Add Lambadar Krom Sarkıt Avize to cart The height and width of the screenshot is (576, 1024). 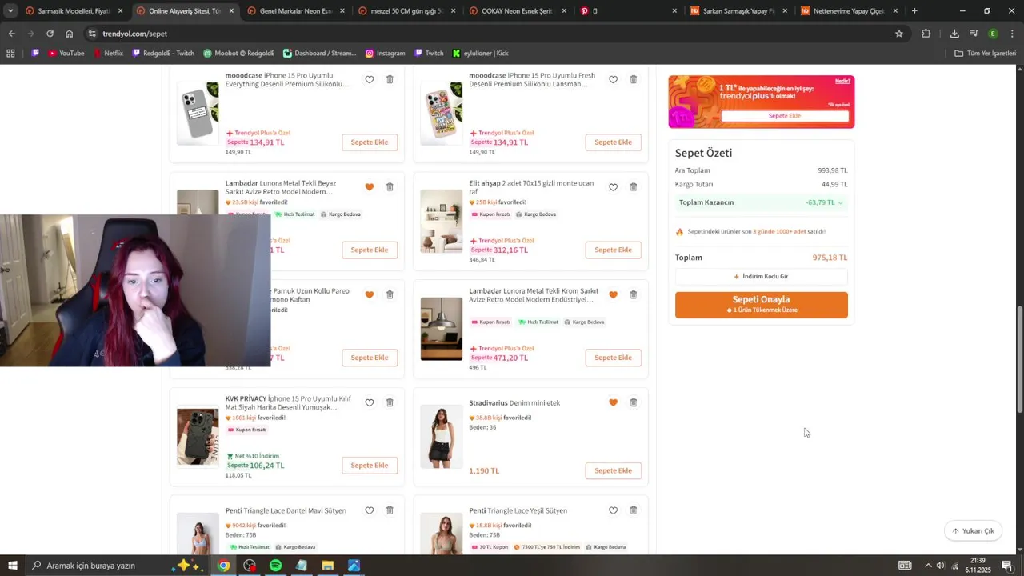click(x=614, y=358)
